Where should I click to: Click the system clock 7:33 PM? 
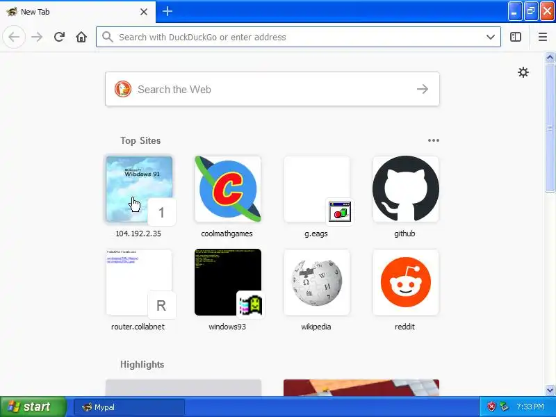(530, 407)
